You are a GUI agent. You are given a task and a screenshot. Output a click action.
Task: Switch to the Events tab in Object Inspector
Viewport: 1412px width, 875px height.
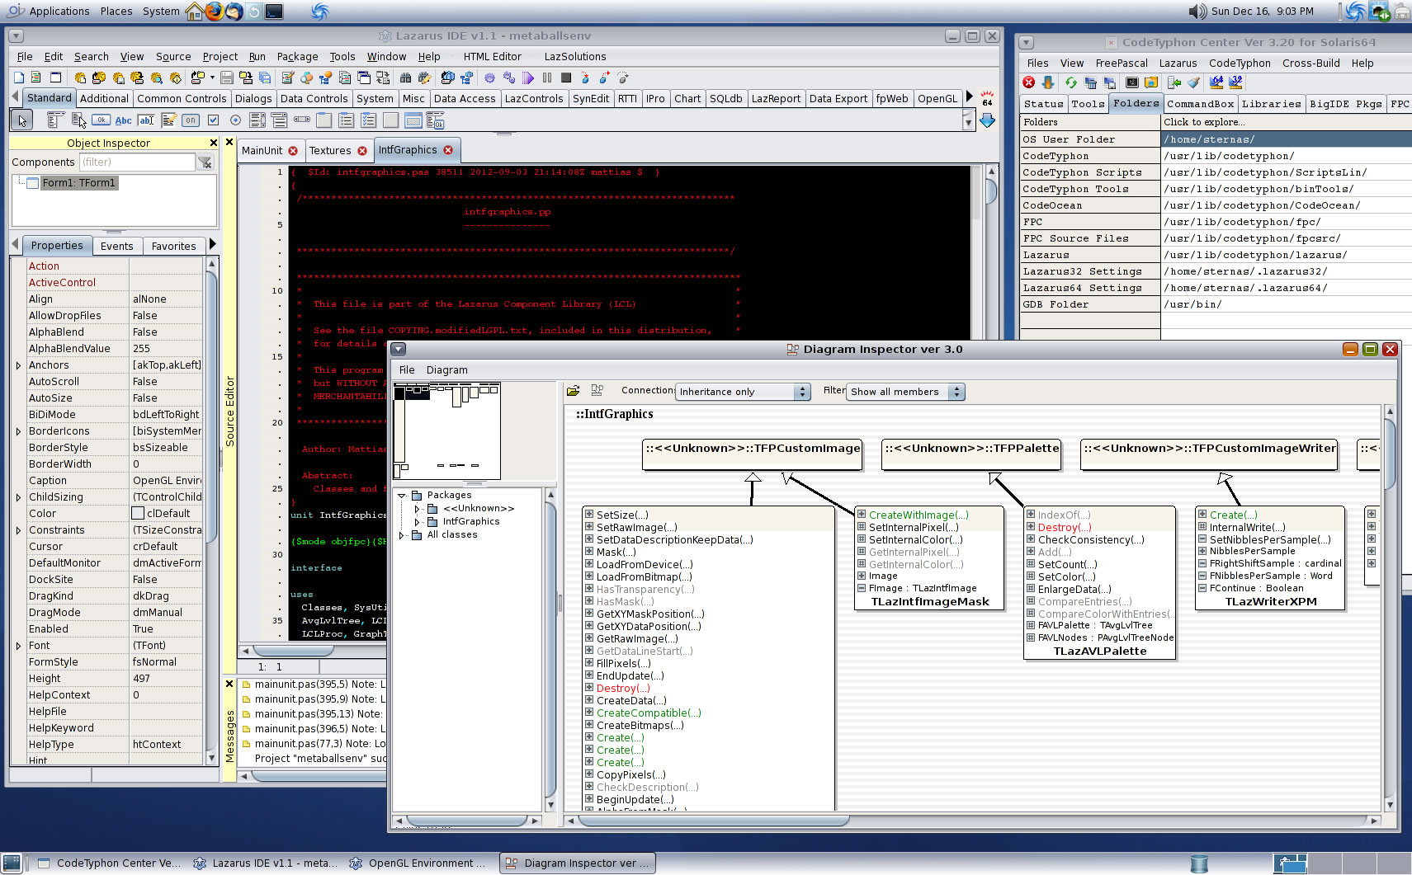[x=116, y=246]
